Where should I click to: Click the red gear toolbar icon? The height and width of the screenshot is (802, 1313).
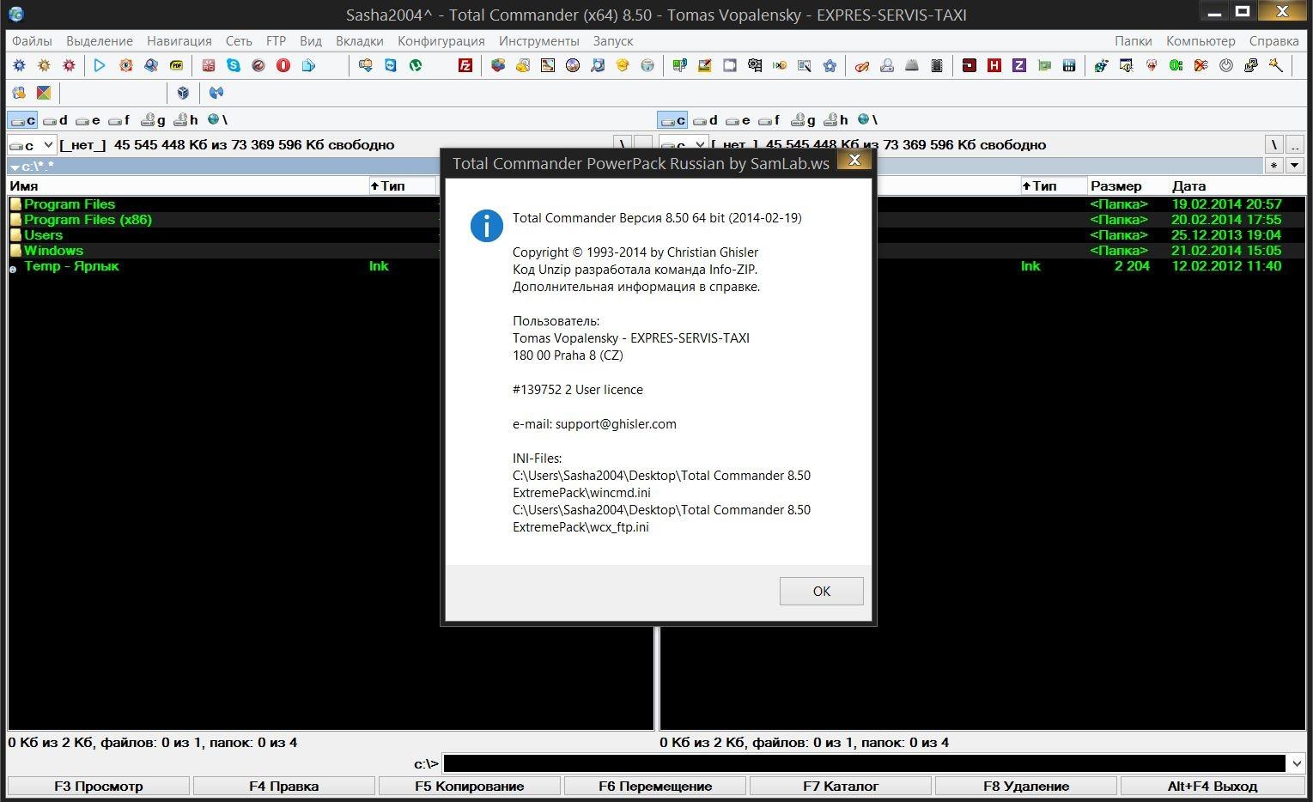(69, 65)
